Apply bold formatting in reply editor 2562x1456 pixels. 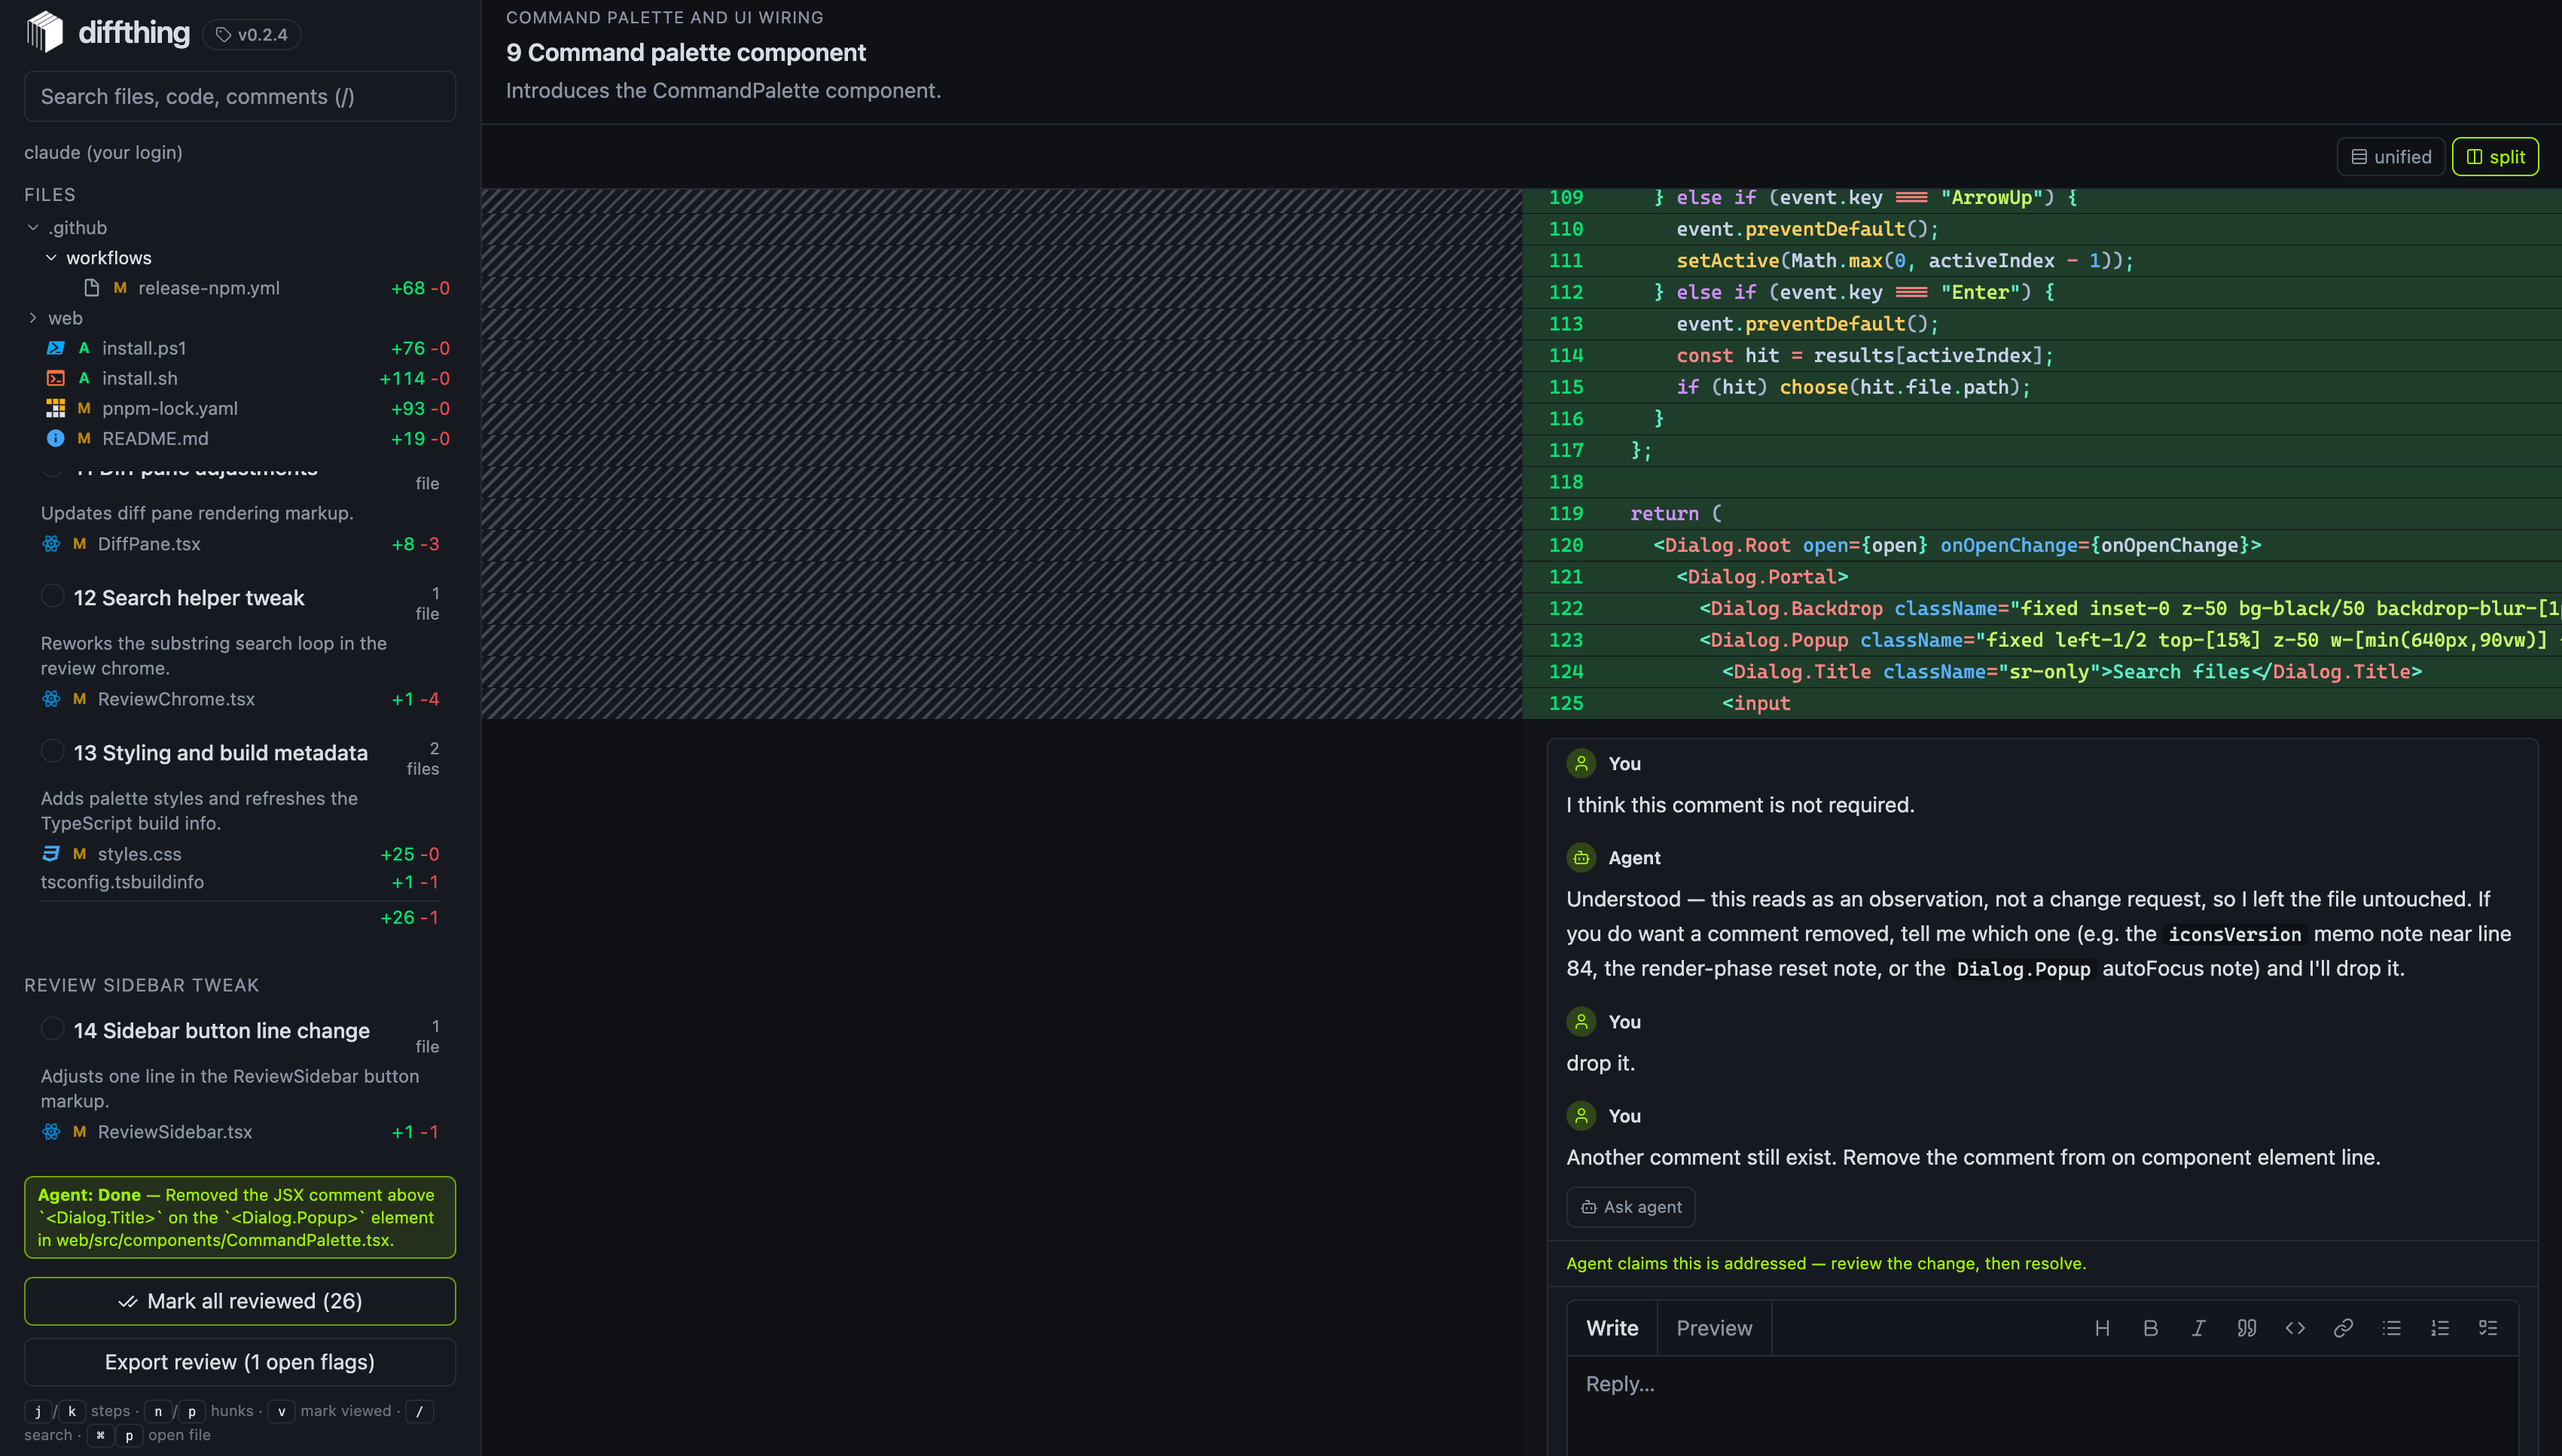(x=2150, y=1328)
